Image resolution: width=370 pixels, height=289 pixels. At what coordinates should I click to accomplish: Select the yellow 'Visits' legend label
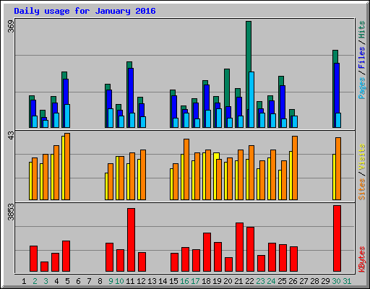click(362, 158)
